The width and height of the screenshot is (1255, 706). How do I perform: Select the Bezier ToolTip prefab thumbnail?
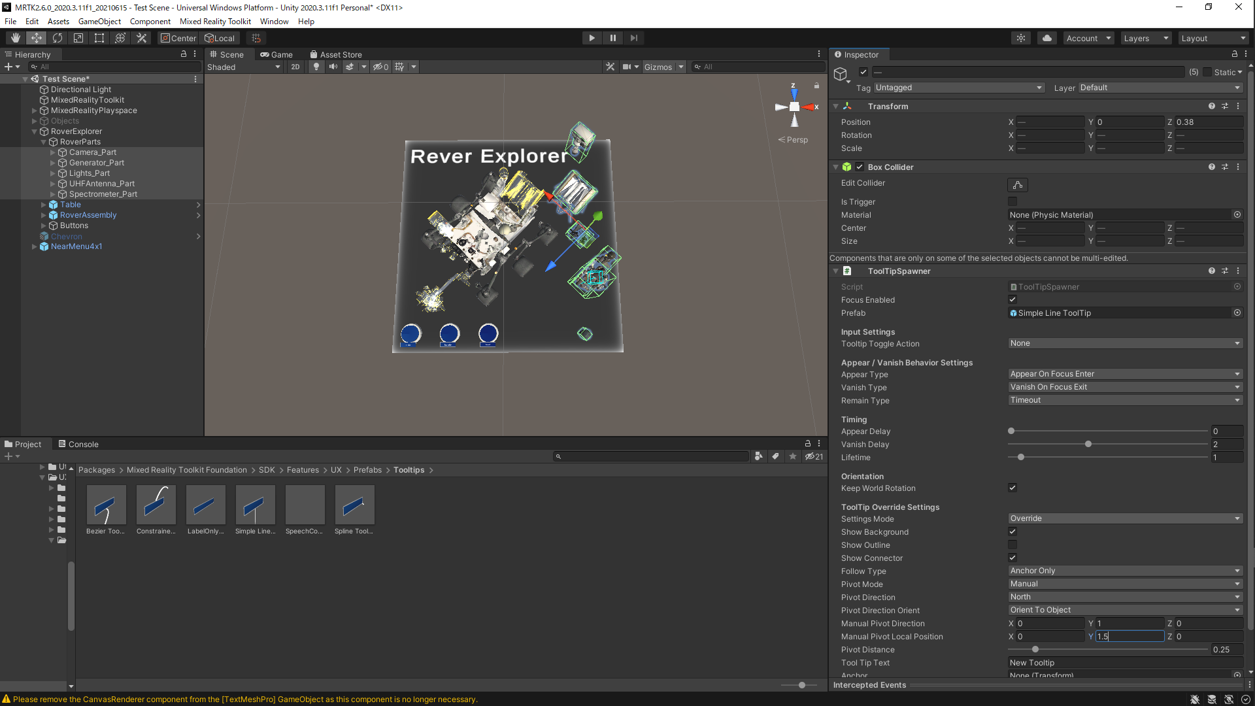click(106, 505)
